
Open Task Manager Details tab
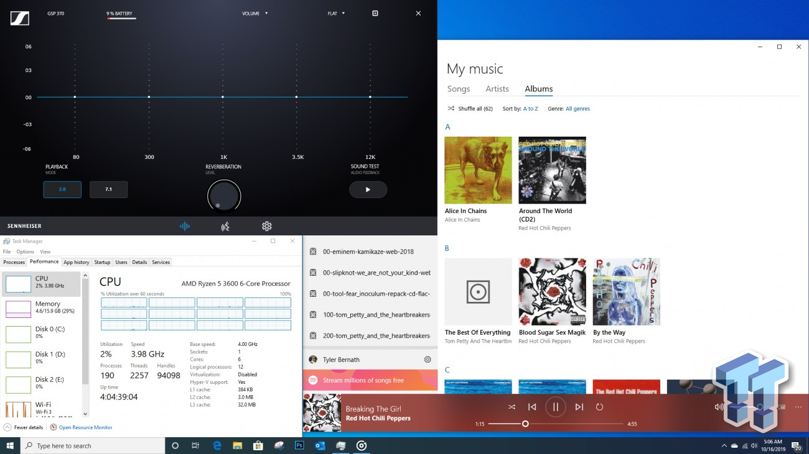pyautogui.click(x=139, y=262)
